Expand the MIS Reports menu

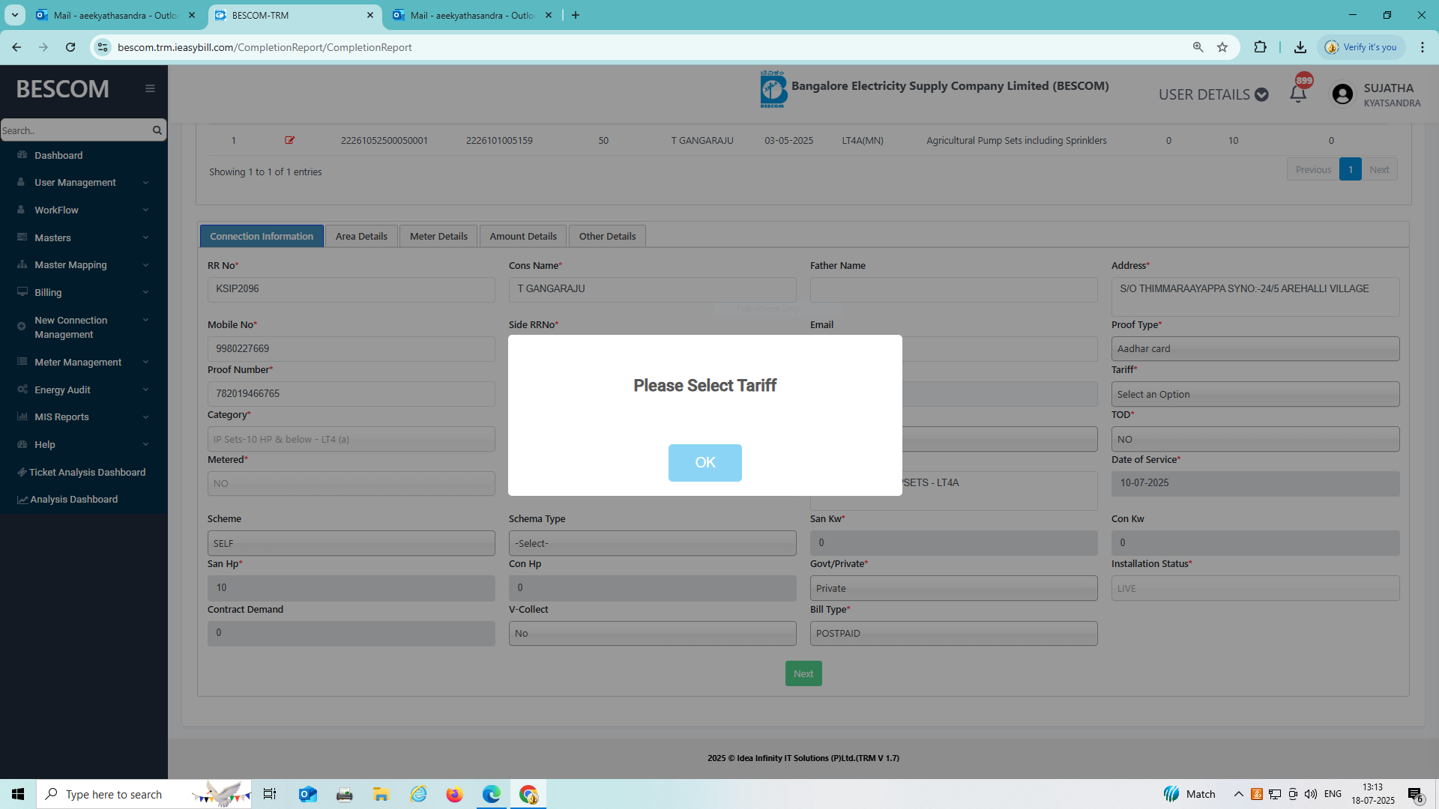(83, 416)
